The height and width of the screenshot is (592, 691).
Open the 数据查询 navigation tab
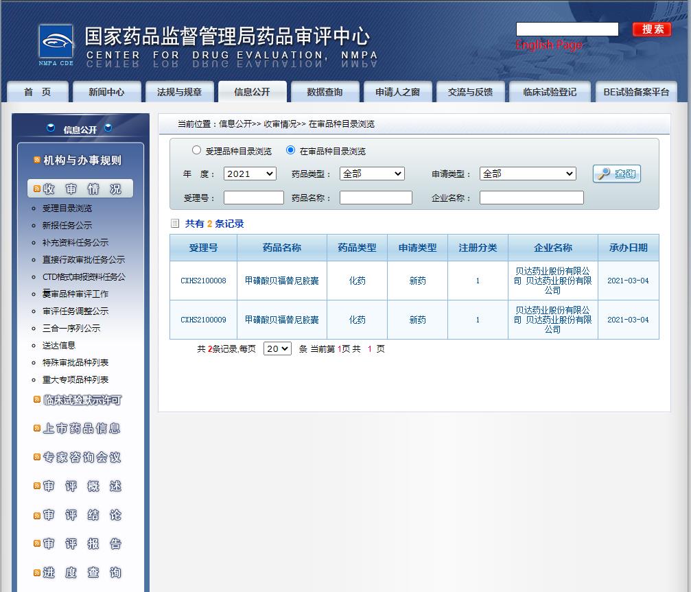click(325, 92)
